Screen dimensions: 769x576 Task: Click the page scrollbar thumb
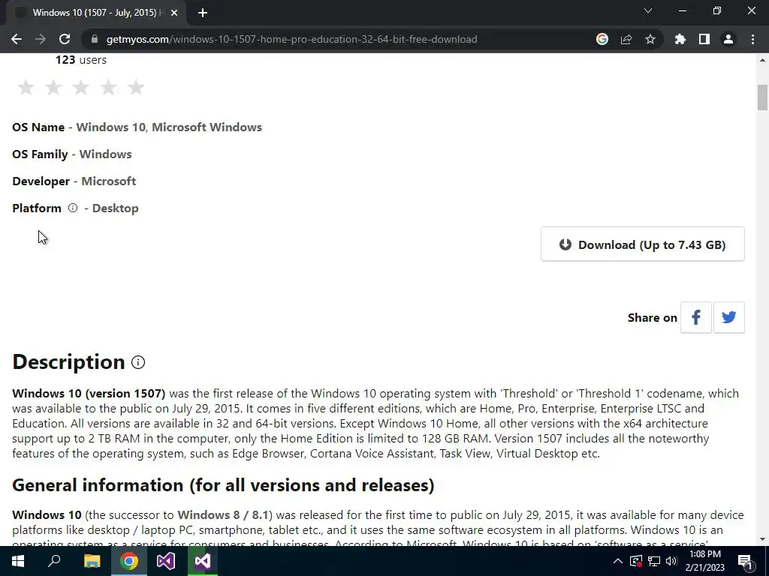762,97
